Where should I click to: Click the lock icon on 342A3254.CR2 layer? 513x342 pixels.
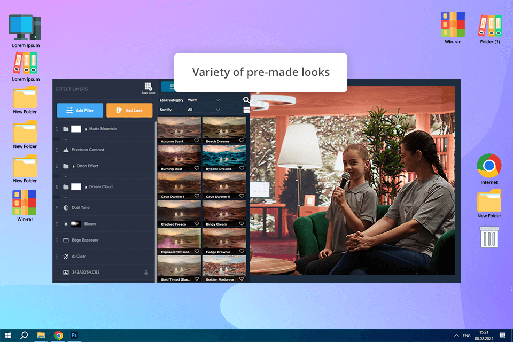146,273
